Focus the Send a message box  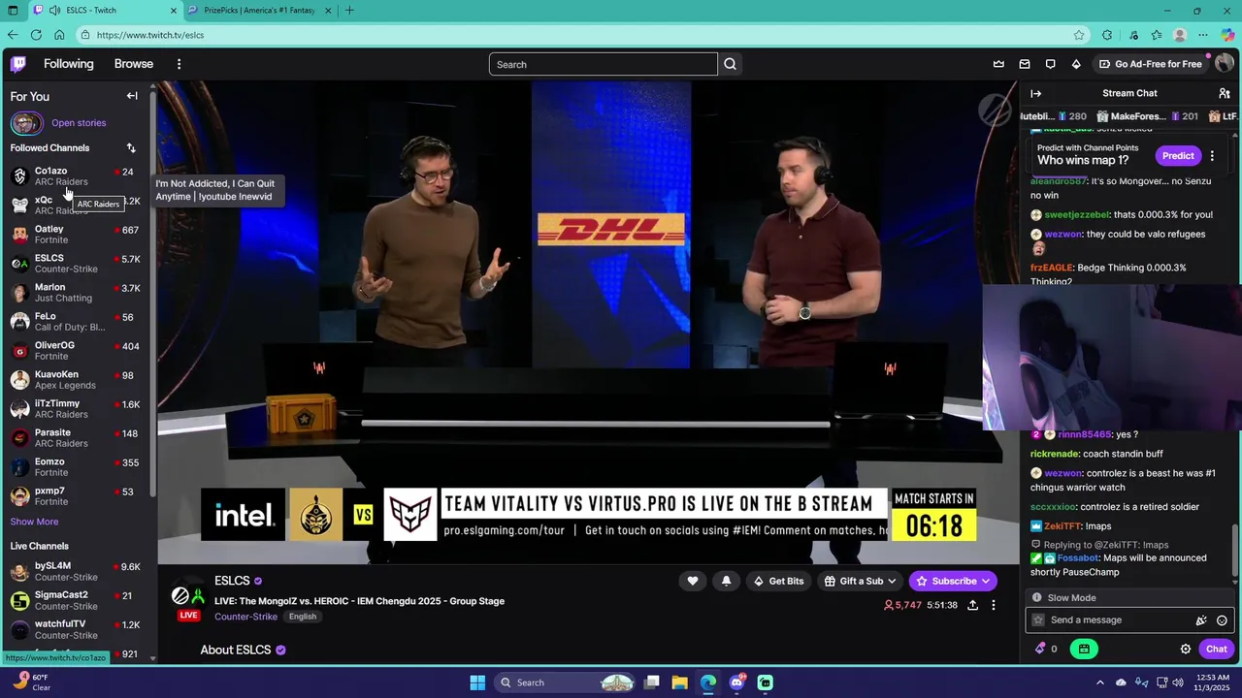click(x=1129, y=620)
